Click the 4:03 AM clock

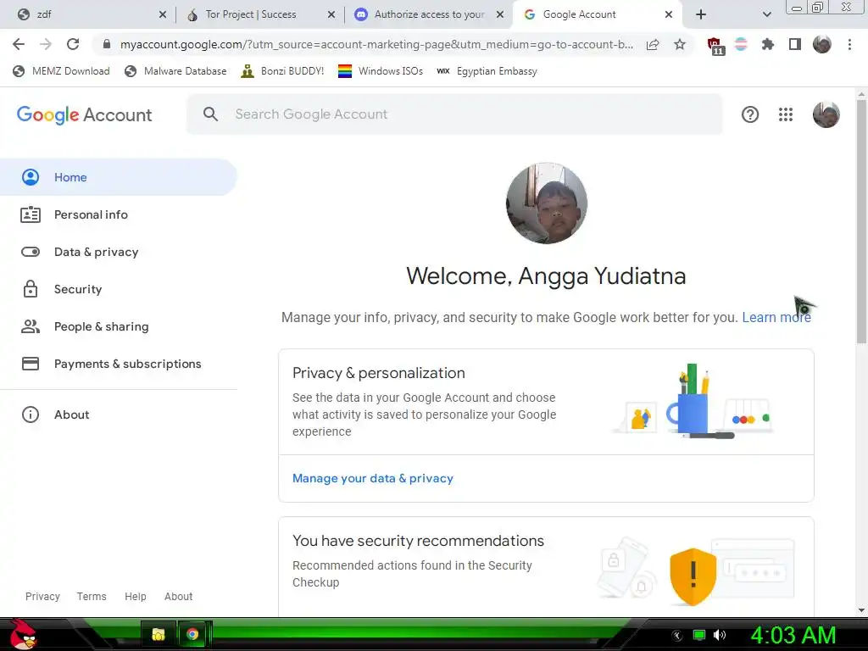(793, 635)
